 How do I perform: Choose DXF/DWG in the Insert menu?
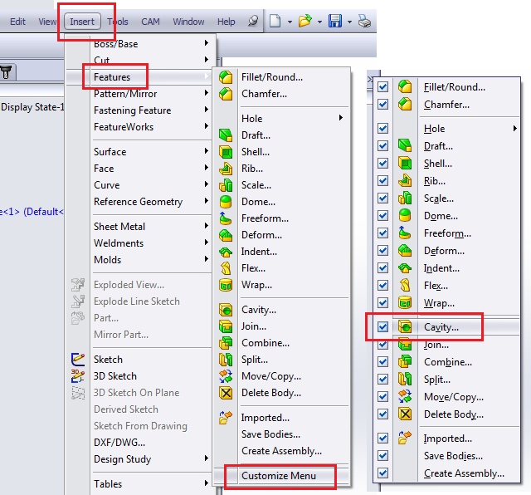[119, 442]
